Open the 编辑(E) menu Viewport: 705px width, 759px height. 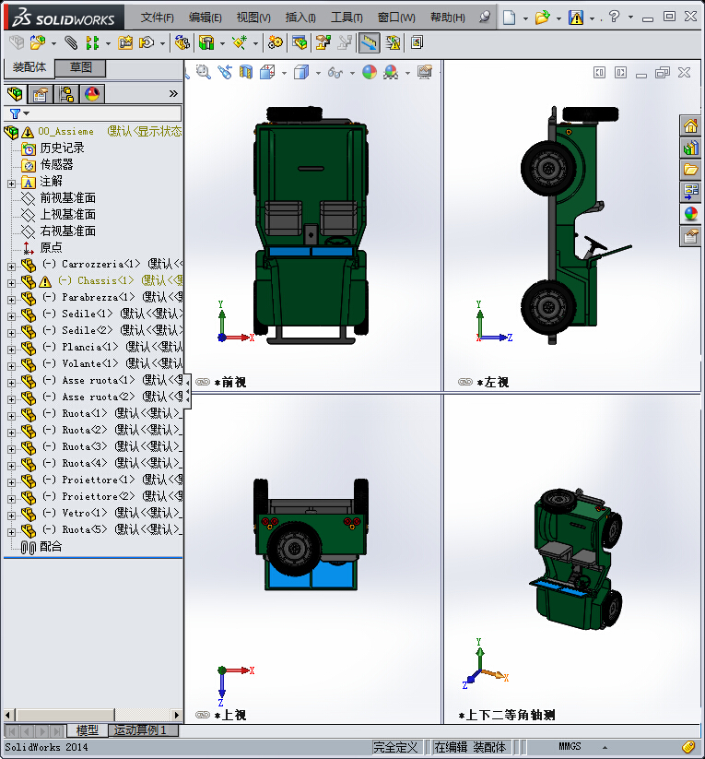point(205,18)
